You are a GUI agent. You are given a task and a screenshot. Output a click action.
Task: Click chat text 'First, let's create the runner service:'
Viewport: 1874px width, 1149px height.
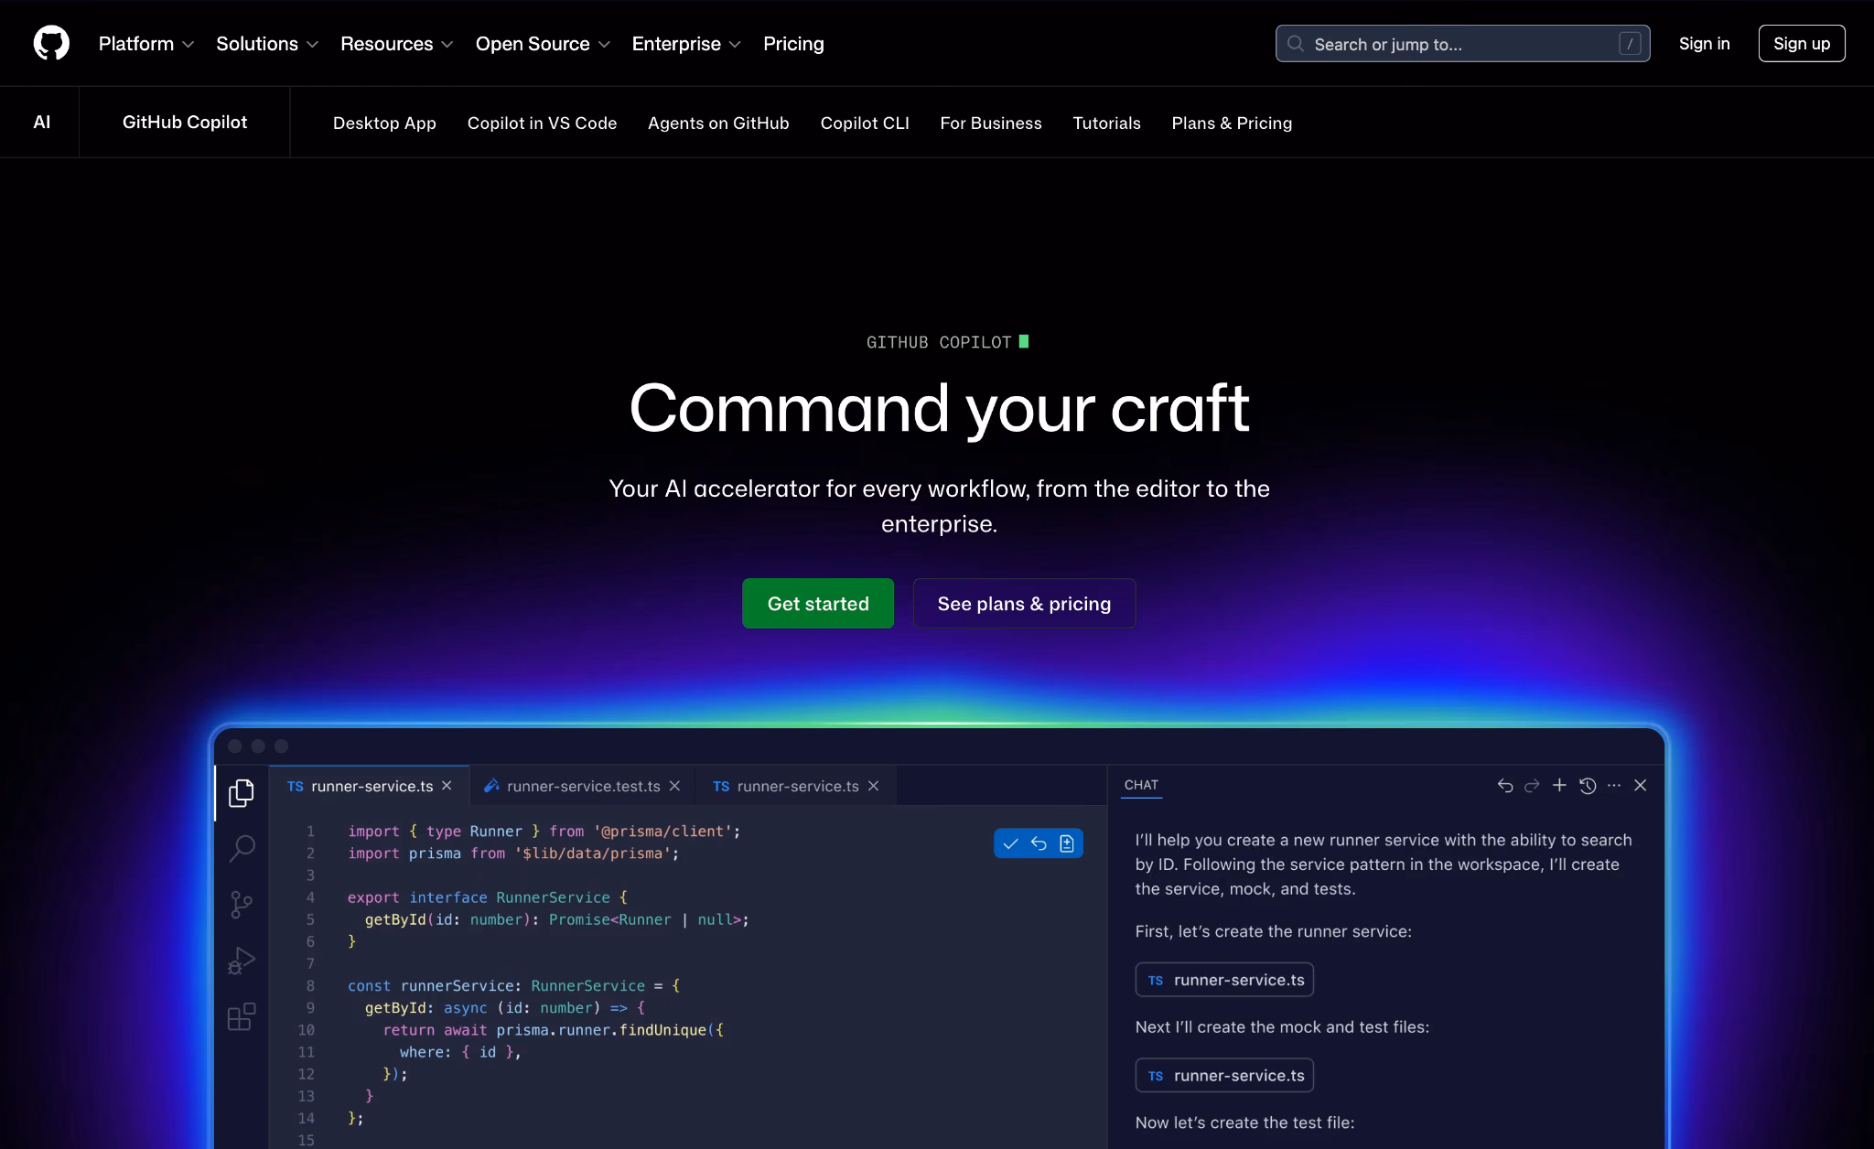point(1273,931)
